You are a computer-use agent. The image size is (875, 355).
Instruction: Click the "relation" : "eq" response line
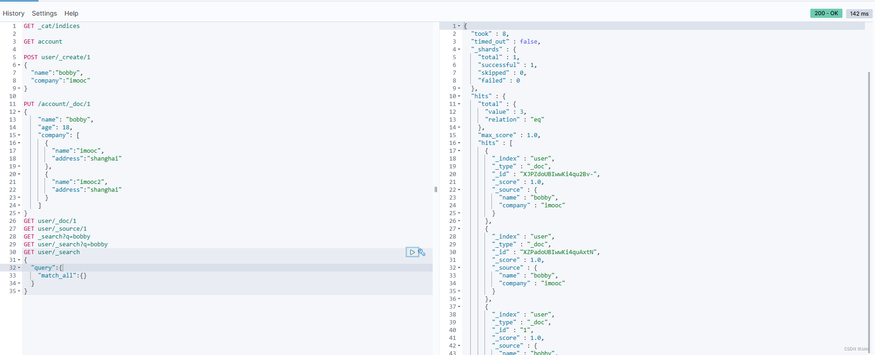(515, 120)
